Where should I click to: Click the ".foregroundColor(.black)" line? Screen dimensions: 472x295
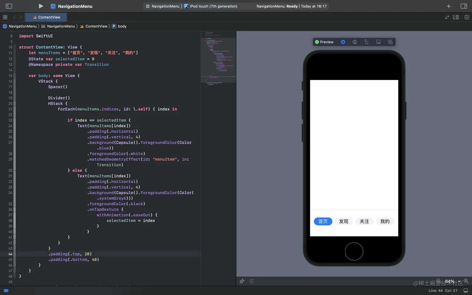(116, 204)
